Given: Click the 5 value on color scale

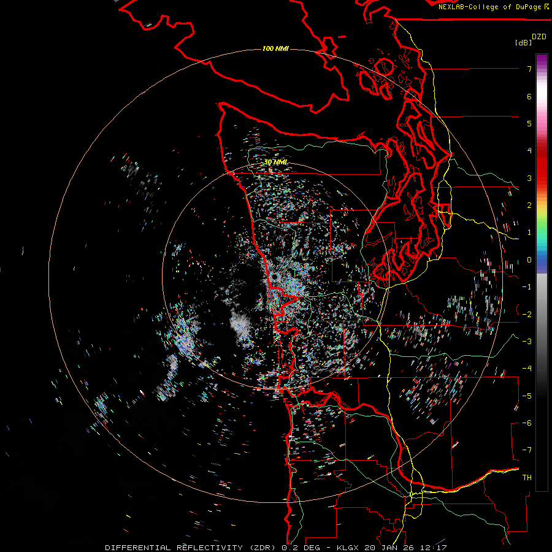Looking at the screenshot, I should 529,123.
